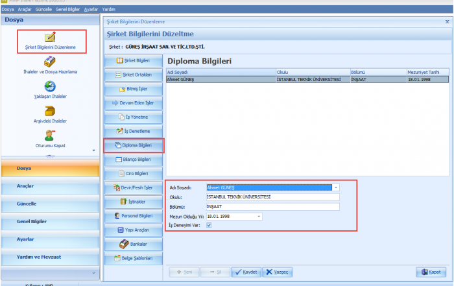454x286 pixels.
Task: Open the Genel Bilgiler navigation group
Action: (51, 222)
